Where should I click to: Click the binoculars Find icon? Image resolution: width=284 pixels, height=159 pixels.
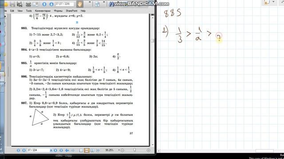coord(111,4)
